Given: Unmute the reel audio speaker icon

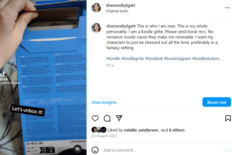Looking at the screenshot, I should (x=78, y=149).
